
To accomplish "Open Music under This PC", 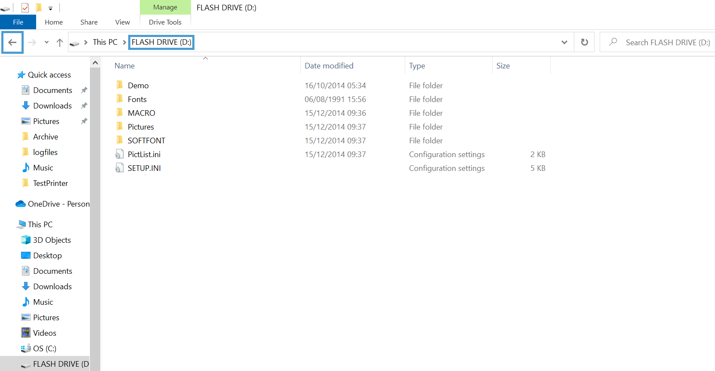I will (x=43, y=302).
